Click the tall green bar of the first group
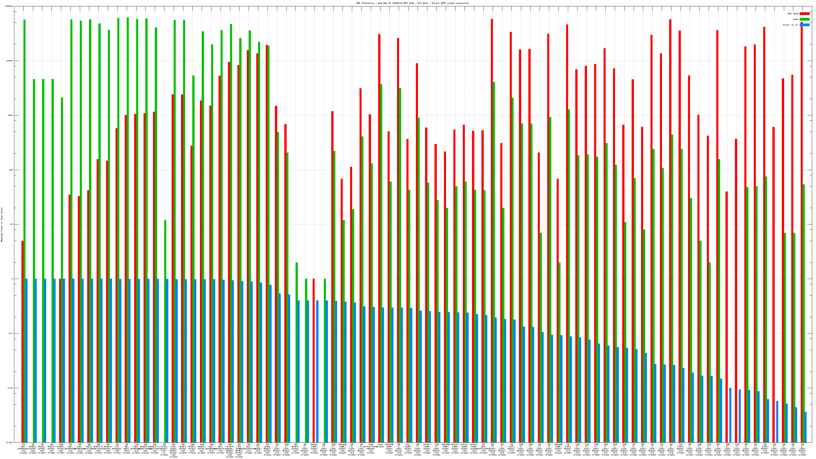This screenshot has height=459, width=816. pyautogui.click(x=24, y=222)
